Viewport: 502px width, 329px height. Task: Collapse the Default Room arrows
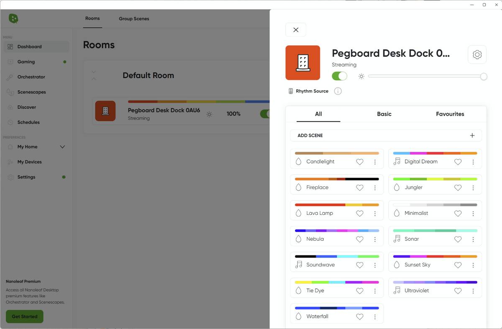(x=94, y=75)
